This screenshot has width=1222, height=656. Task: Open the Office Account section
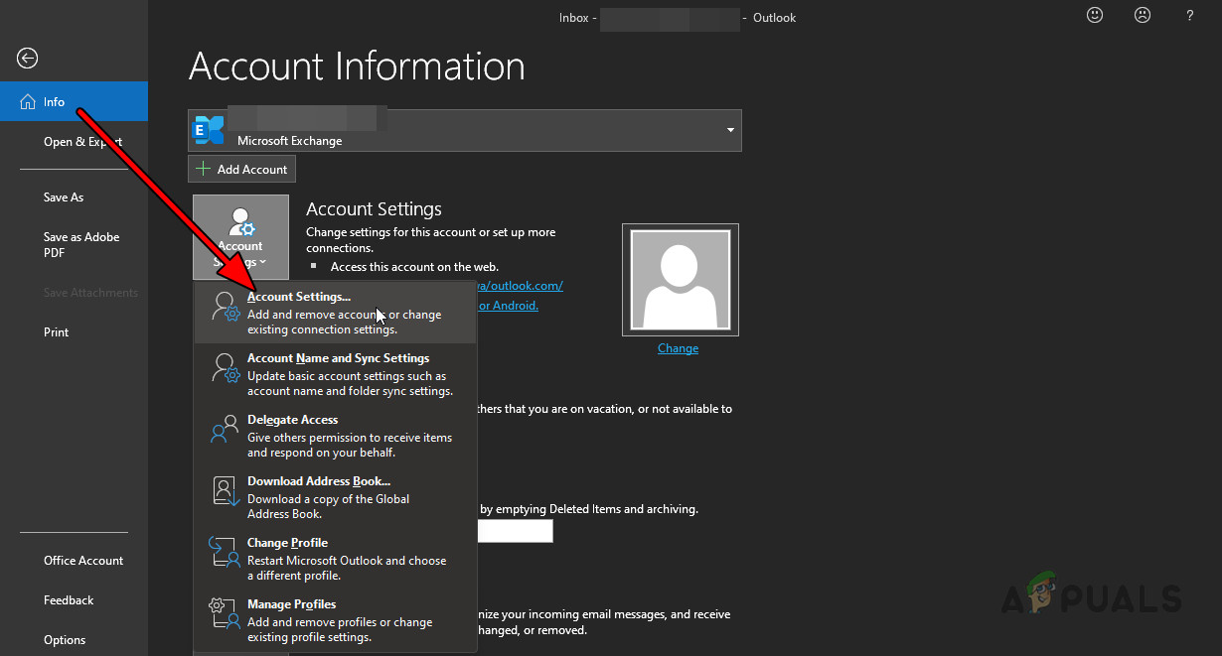click(83, 560)
